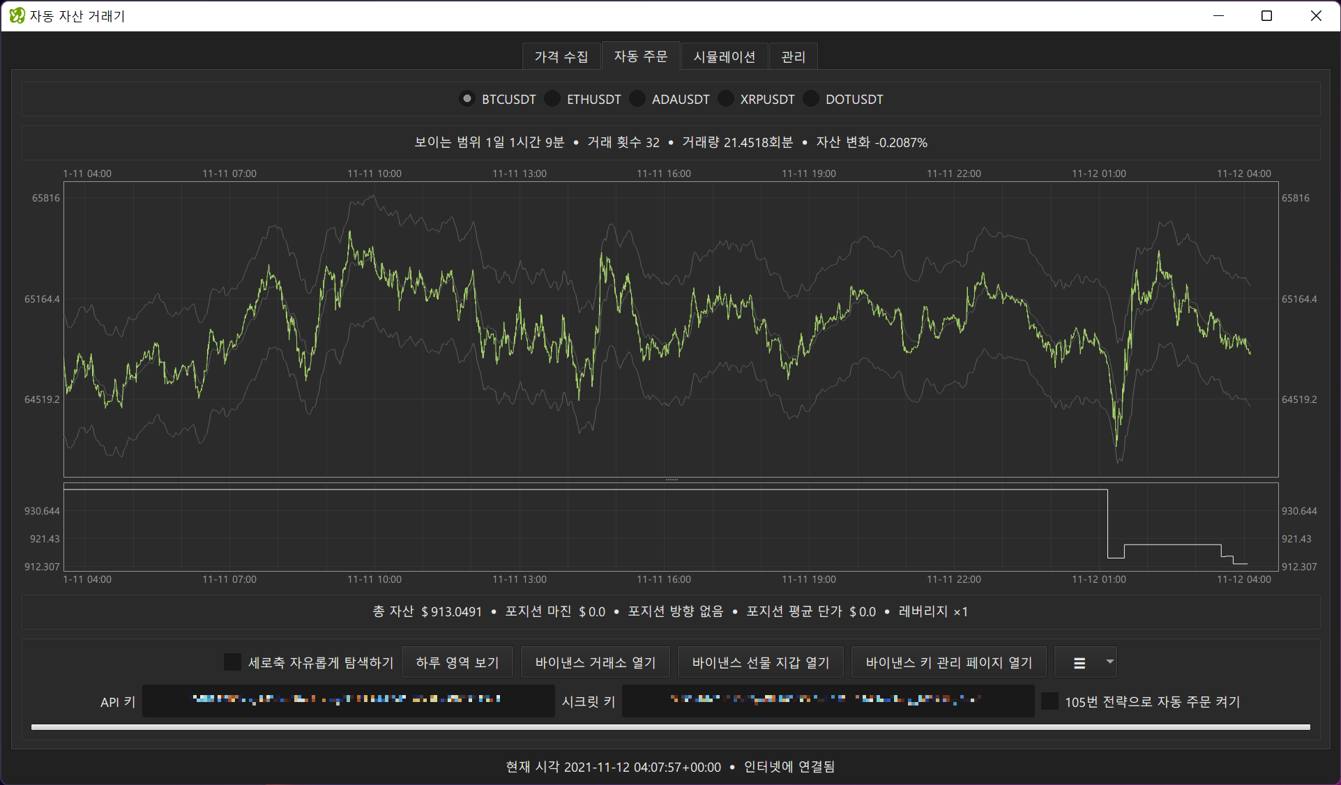Select the BTCUSDT radio button

pos(467,99)
